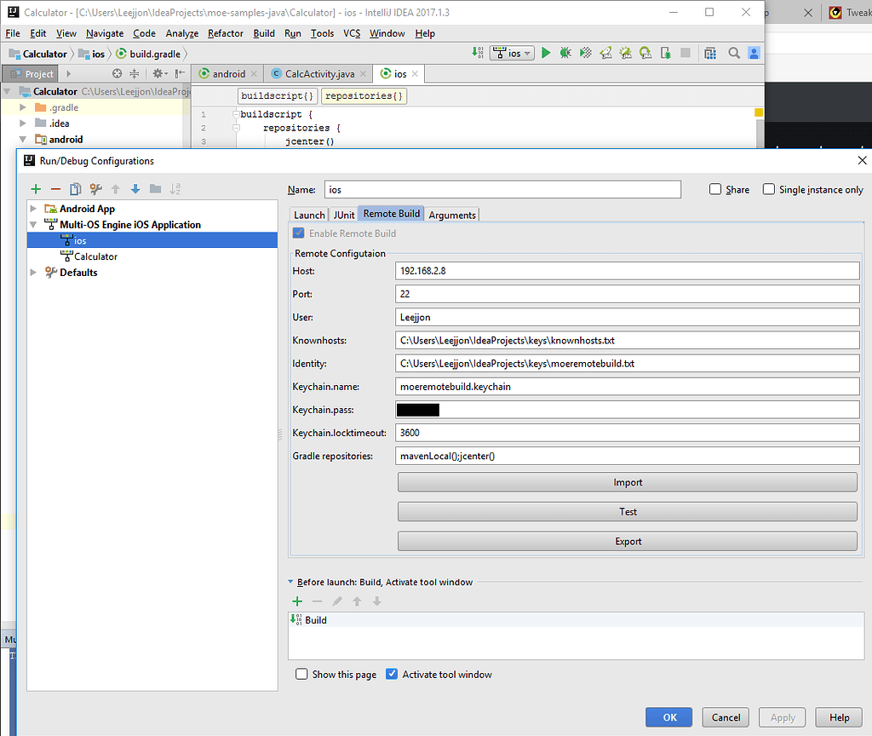Open Search Everywhere magnifier icon
Screen dimensions: 872x736
(734, 53)
